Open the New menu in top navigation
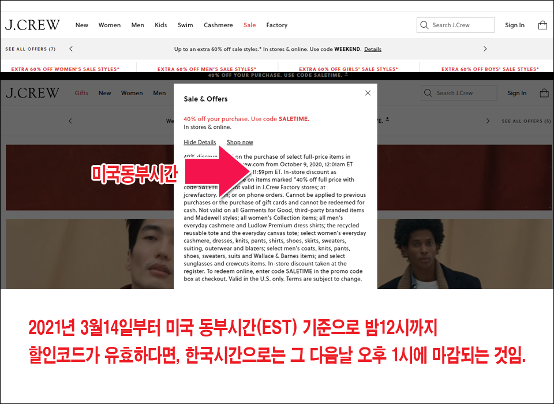Viewport: 554px width, 404px height. pos(81,25)
